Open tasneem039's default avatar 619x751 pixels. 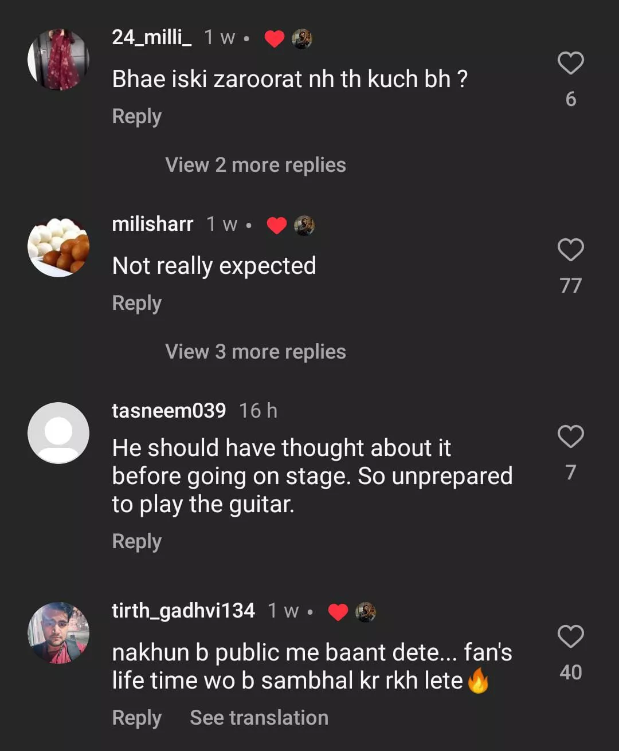[58, 433]
